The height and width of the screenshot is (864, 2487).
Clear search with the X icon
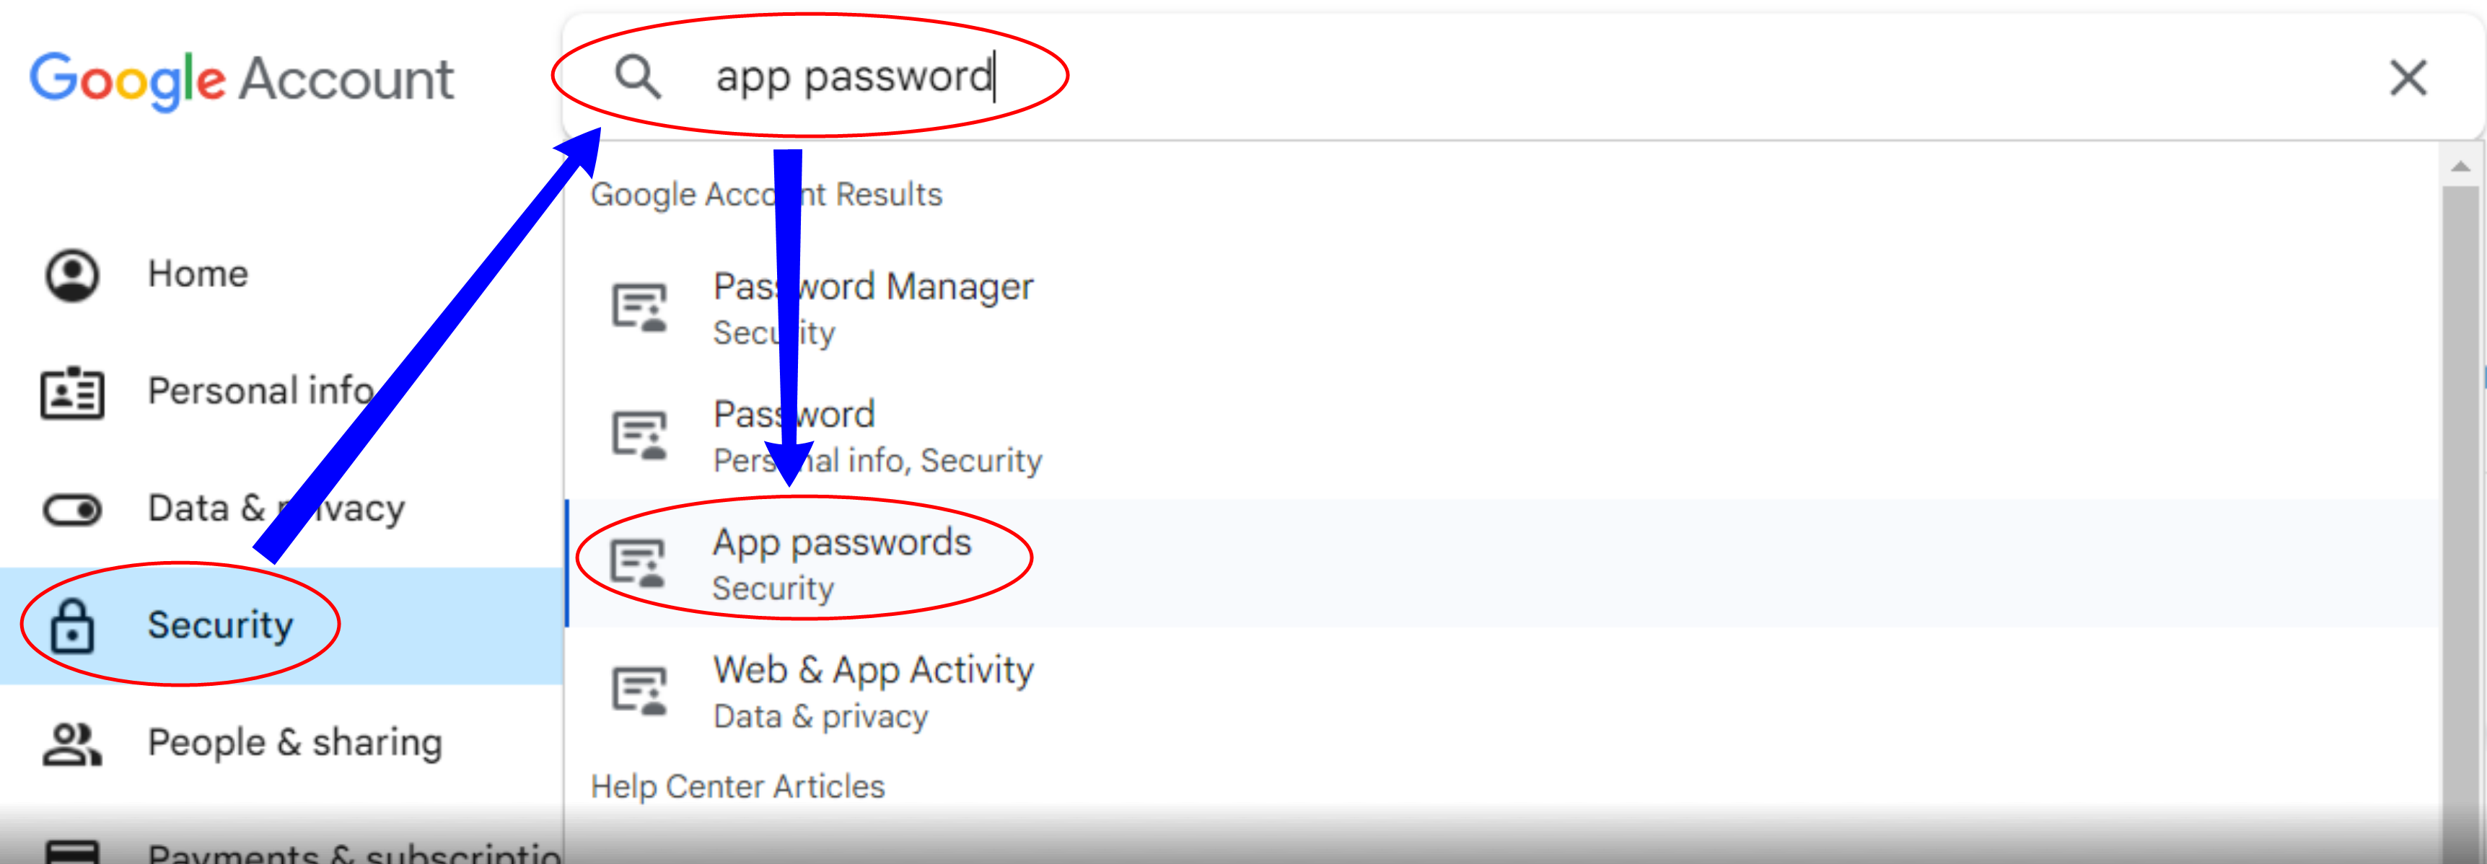pos(2409,77)
